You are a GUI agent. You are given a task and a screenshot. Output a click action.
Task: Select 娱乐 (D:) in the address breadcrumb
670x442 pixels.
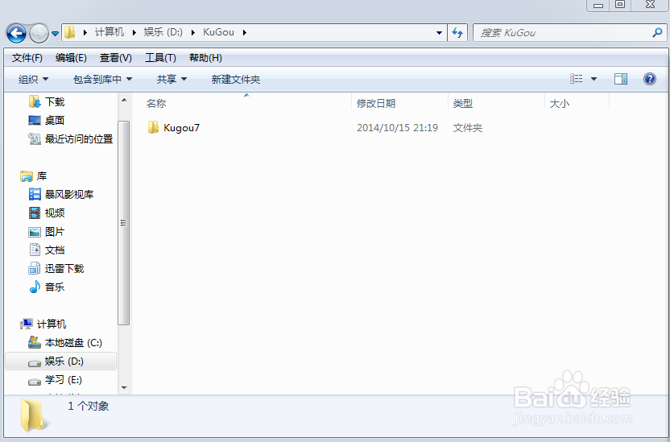[163, 32]
